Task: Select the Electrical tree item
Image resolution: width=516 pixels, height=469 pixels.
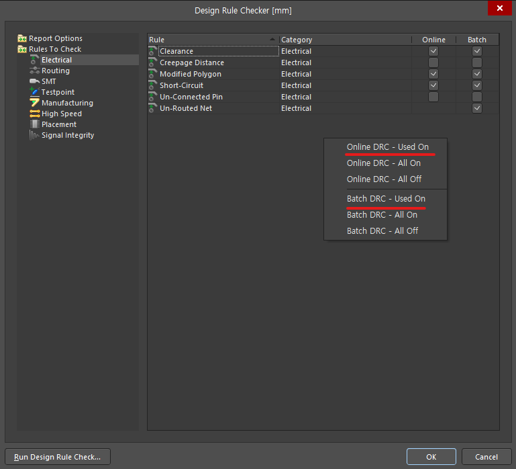Action: (56, 60)
